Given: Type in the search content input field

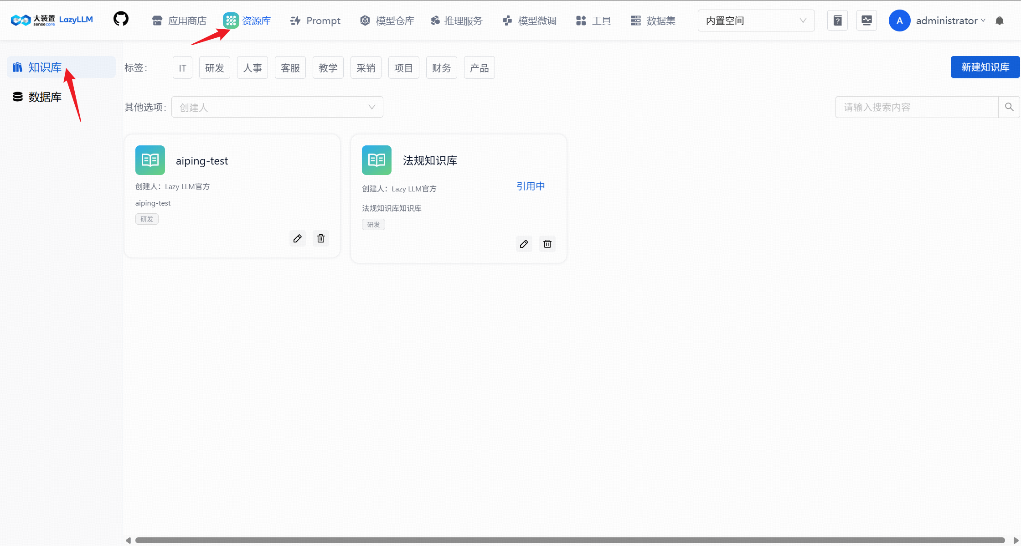Looking at the screenshot, I should point(916,107).
